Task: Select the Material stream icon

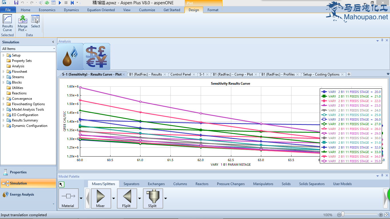Action: pos(68,198)
